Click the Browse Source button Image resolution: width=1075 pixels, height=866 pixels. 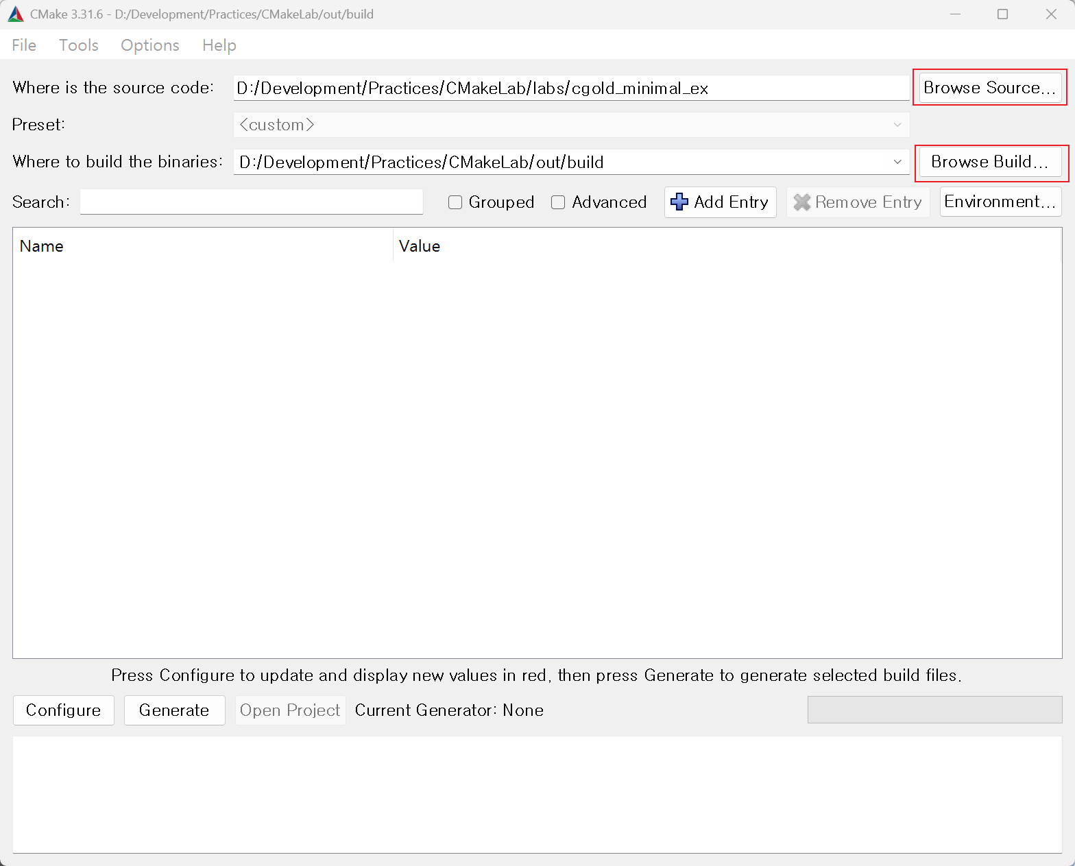click(990, 88)
